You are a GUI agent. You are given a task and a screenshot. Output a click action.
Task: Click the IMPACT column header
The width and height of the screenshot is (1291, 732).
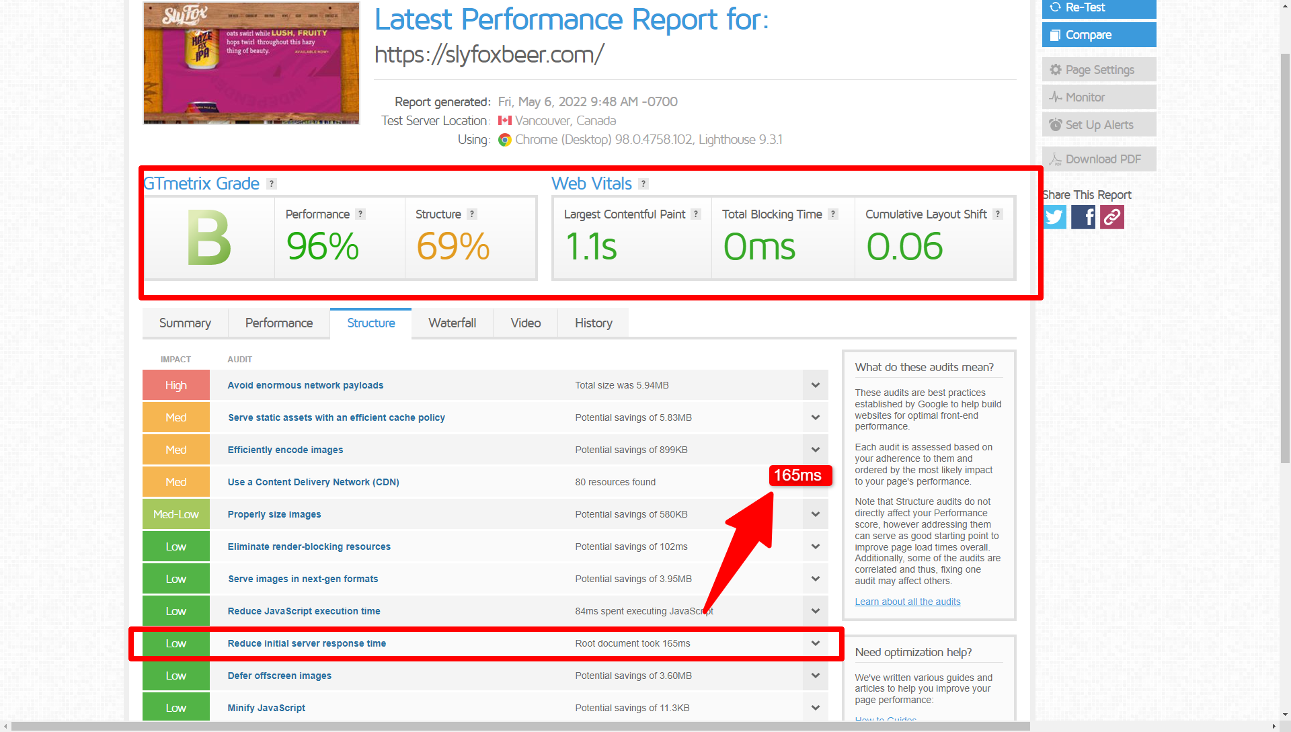coord(175,360)
